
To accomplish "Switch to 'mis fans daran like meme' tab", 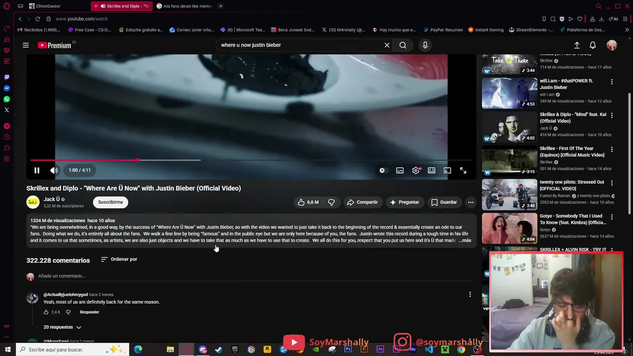I will [x=183, y=6].
